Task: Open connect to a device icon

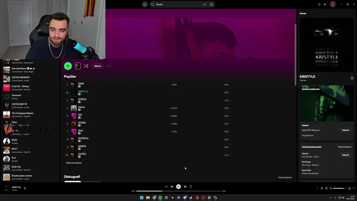Action: coord(326,188)
